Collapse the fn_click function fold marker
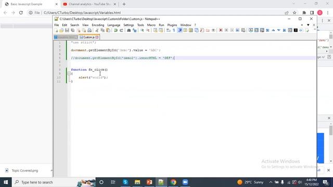Screen dimensions: 333x187 [x=69, y=74]
